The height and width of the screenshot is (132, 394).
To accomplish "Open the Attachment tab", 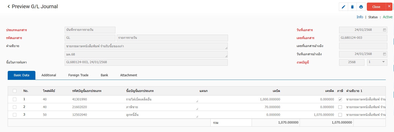I will pos(129,75).
